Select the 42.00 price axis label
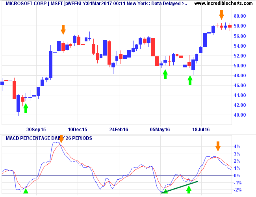The width and height of the screenshot is (256, 197). point(240,105)
